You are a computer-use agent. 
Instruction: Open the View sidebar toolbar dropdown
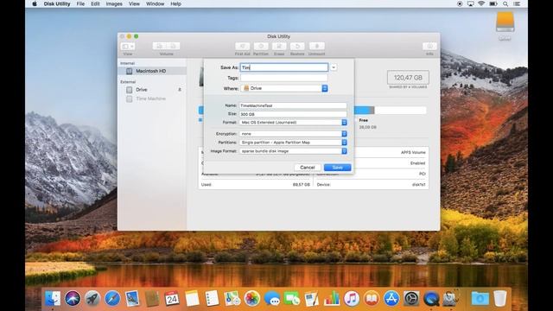click(128, 46)
